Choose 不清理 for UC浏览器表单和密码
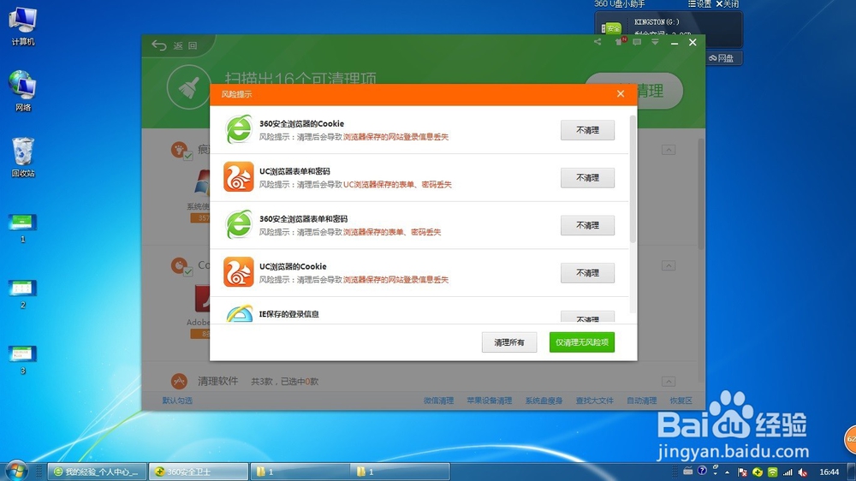Image resolution: width=856 pixels, height=481 pixels. pyautogui.click(x=587, y=177)
